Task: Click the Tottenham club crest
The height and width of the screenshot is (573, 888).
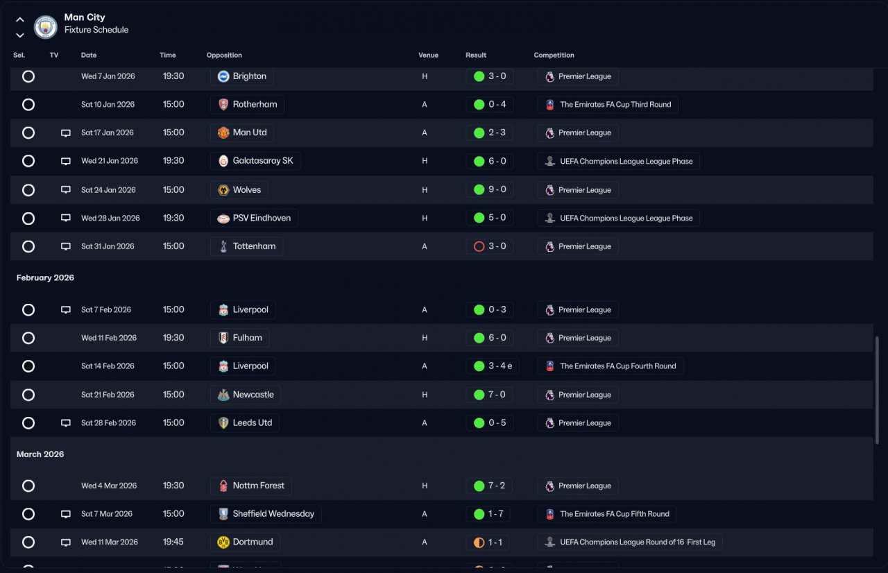Action: click(223, 246)
